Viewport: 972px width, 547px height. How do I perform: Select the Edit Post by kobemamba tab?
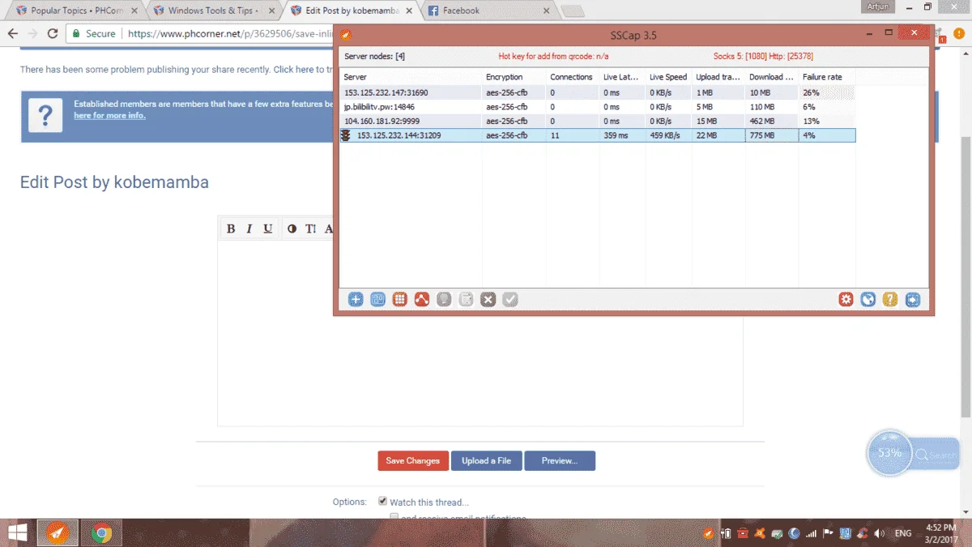tap(352, 11)
